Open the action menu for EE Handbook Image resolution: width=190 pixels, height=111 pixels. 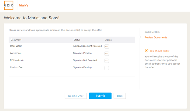click(107, 61)
